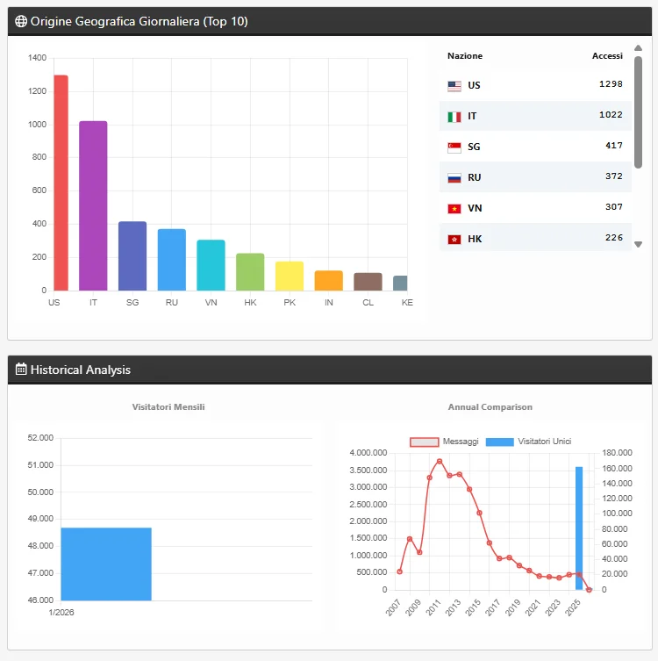Click the Singapore flag icon

point(454,147)
